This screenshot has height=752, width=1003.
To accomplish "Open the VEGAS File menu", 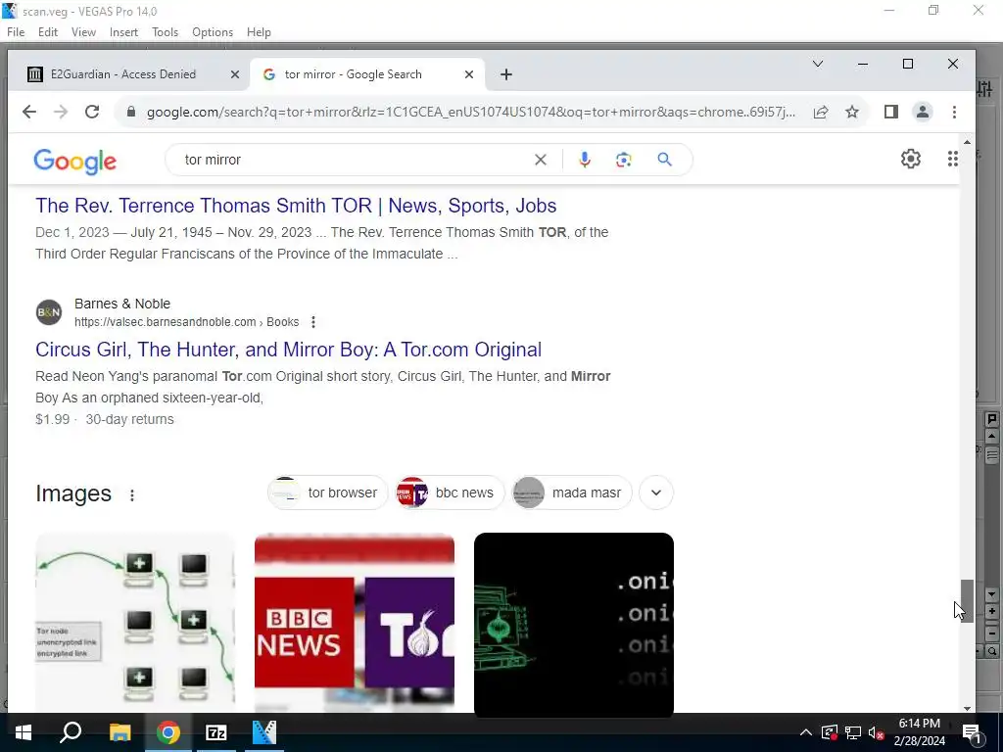I will coord(16,32).
